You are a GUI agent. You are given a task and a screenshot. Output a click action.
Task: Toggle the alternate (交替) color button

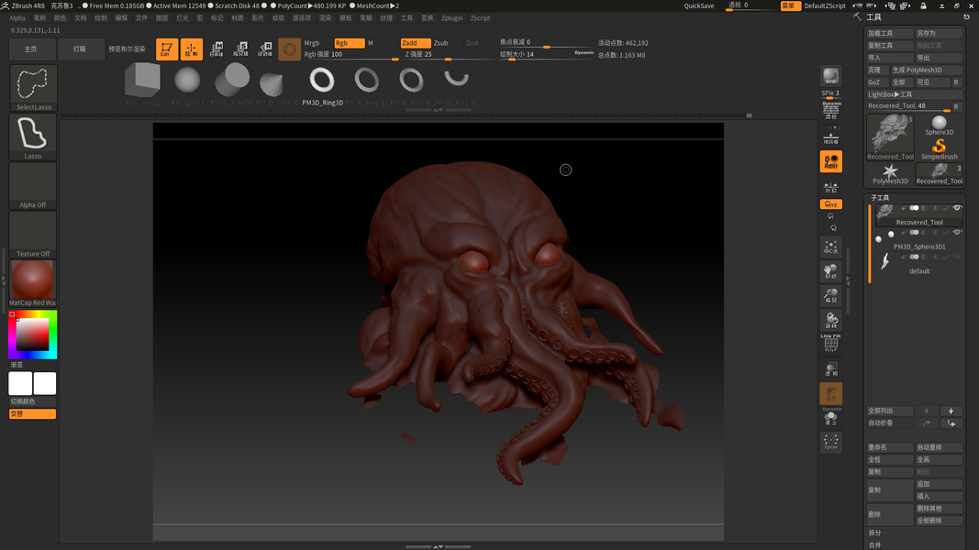pyautogui.click(x=32, y=414)
